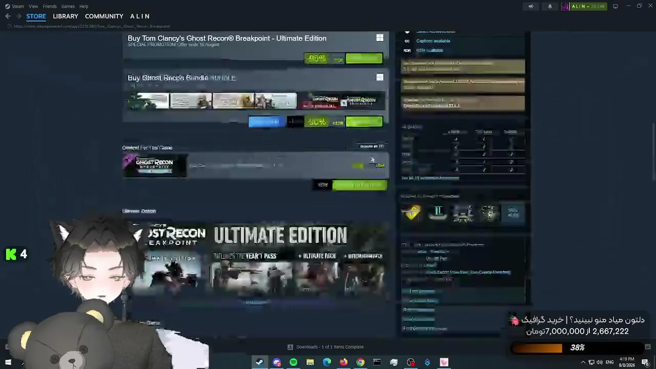Open the terminal from the taskbar
This screenshot has width=656, height=369.
click(377, 362)
